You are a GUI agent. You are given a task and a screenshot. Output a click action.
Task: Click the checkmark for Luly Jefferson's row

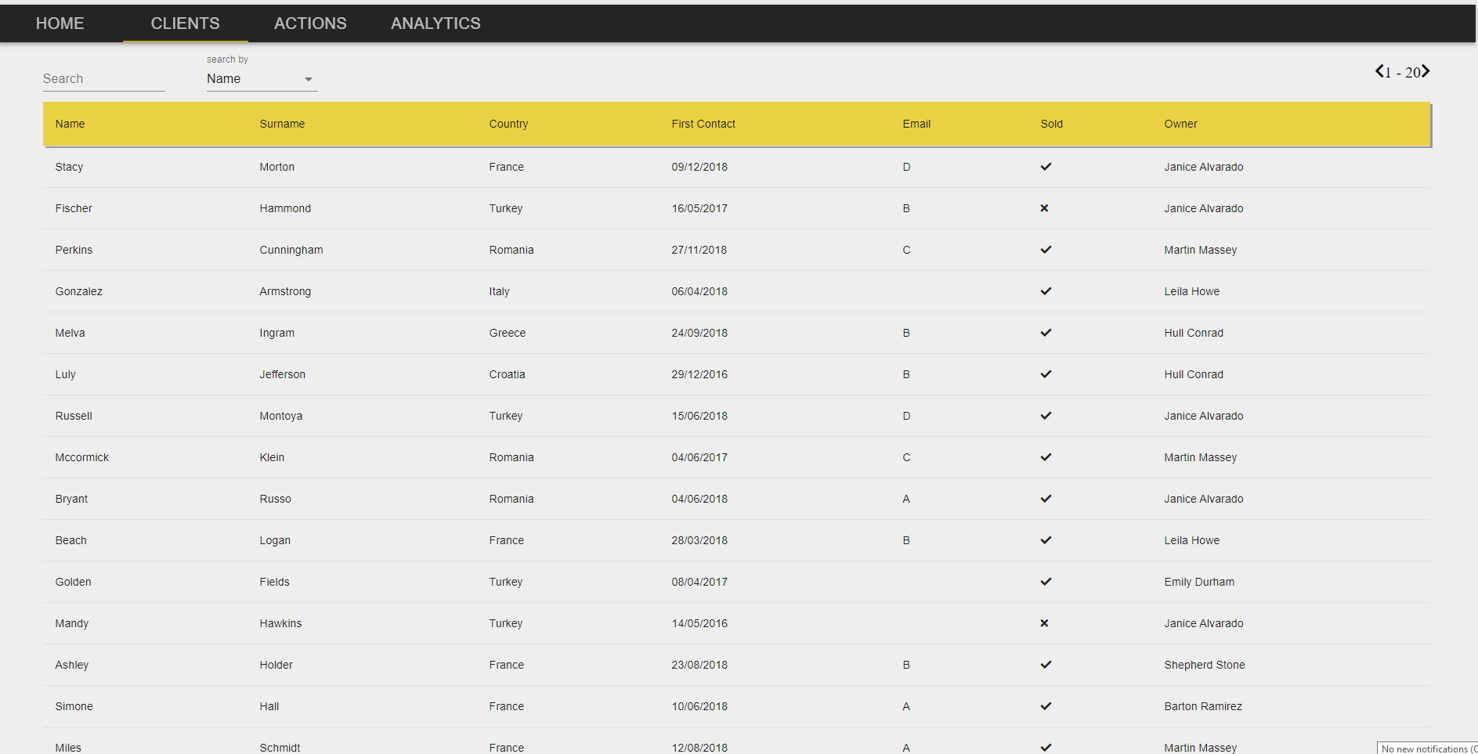click(1045, 374)
